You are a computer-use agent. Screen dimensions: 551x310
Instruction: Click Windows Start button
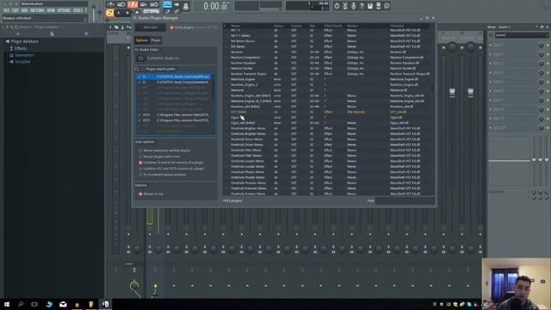(7, 304)
